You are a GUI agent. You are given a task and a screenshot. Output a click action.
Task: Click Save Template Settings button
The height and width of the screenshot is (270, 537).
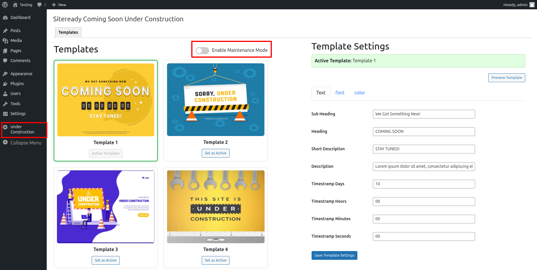pyautogui.click(x=334, y=255)
